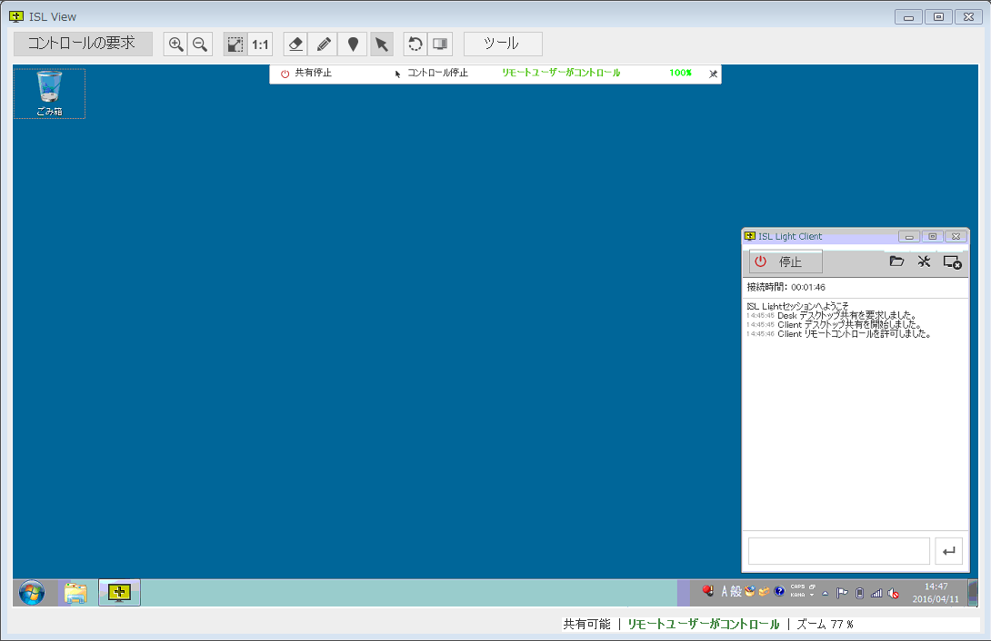Viewport: 991px width, 641px height.
Task: Click コントロール停止 in the remote bar
Action: click(x=436, y=73)
